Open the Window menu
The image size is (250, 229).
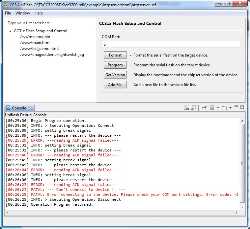coord(23,13)
